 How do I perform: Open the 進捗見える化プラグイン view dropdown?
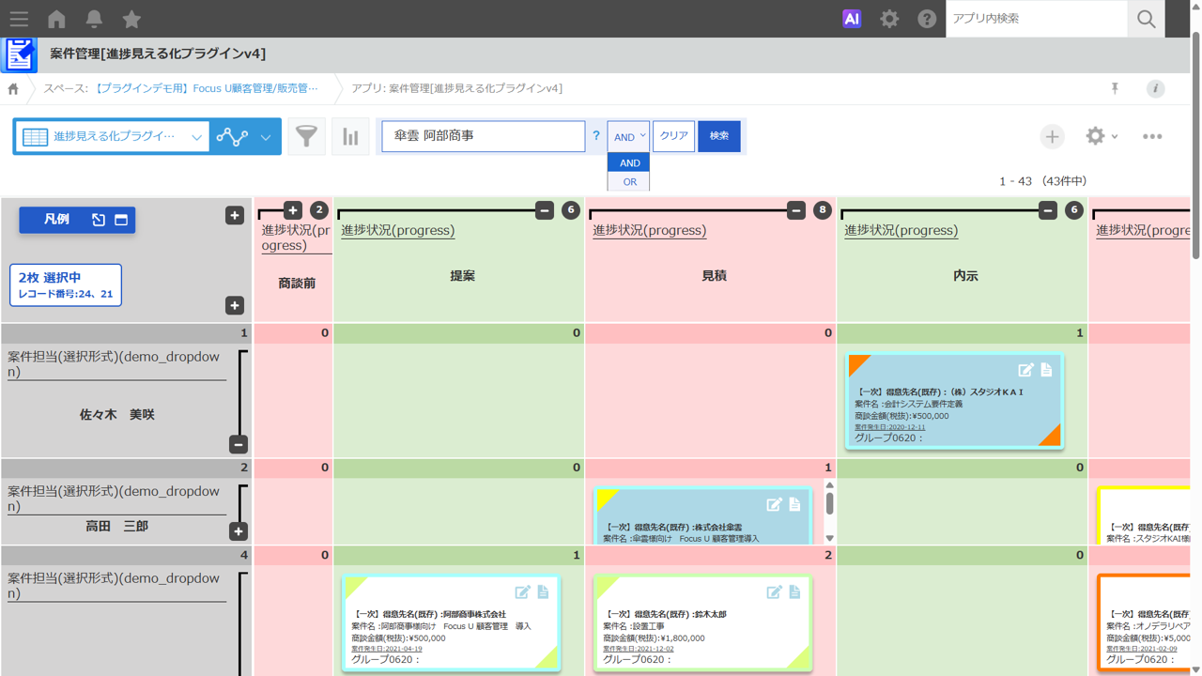pos(112,137)
